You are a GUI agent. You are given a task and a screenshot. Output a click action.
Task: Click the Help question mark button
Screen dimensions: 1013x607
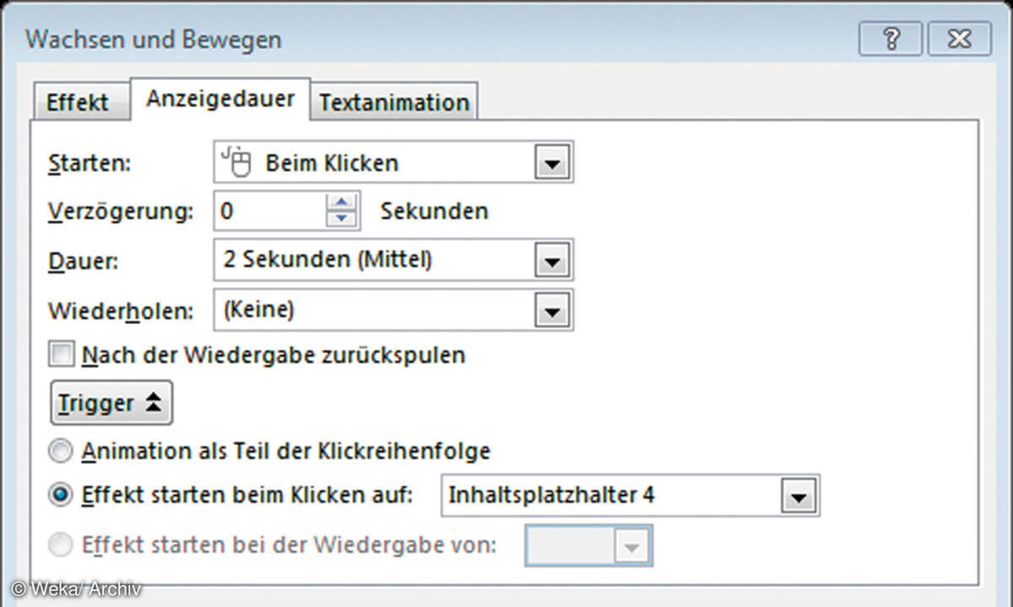pyautogui.click(x=891, y=39)
